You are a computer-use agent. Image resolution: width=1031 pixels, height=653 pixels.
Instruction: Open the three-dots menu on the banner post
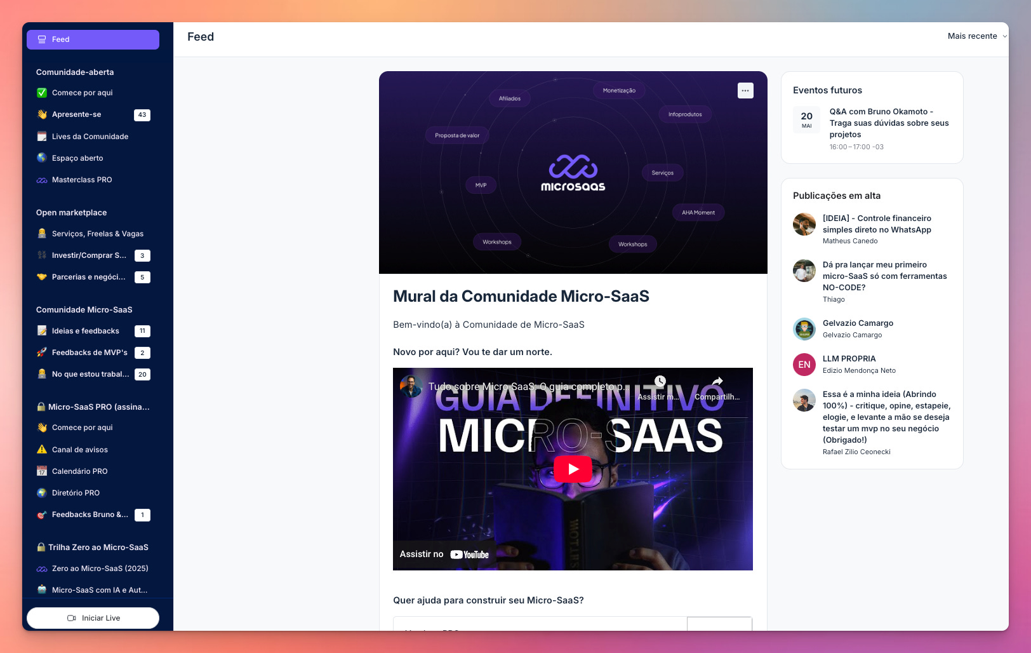745,91
